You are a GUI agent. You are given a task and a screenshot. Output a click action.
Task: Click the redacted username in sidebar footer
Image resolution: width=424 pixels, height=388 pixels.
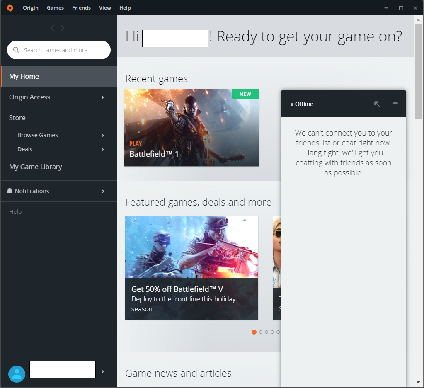coord(63,370)
